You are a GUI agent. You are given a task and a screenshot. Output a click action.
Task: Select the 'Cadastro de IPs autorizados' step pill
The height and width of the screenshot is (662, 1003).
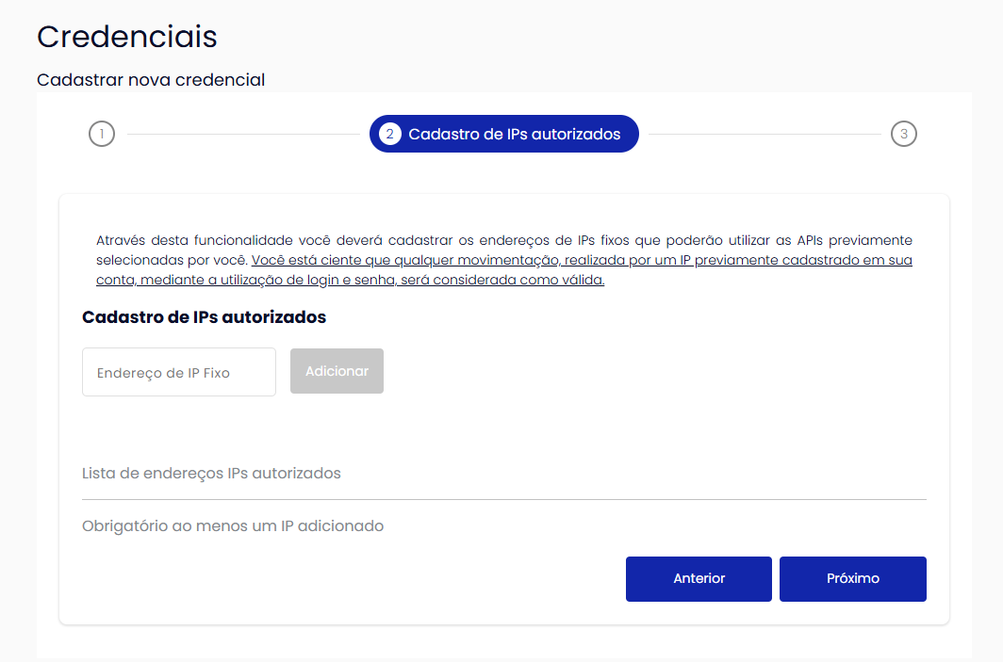pyautogui.click(x=504, y=134)
